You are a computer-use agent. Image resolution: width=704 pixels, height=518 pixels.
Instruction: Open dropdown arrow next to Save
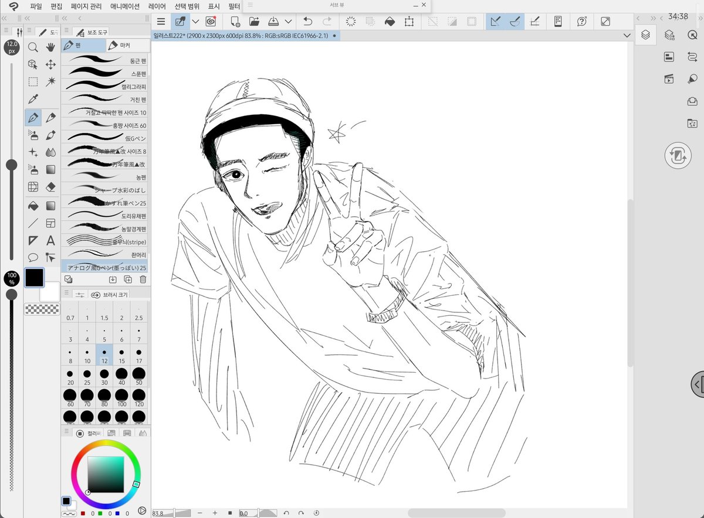(x=288, y=21)
